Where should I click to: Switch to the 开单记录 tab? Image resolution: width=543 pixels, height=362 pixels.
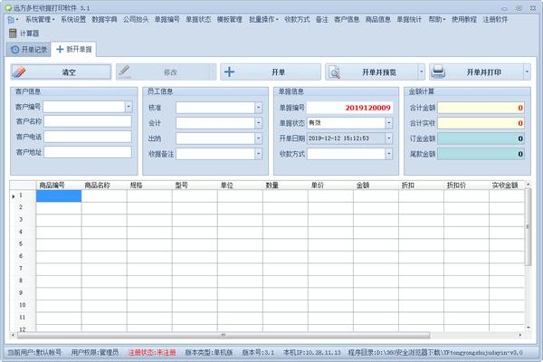click(29, 50)
